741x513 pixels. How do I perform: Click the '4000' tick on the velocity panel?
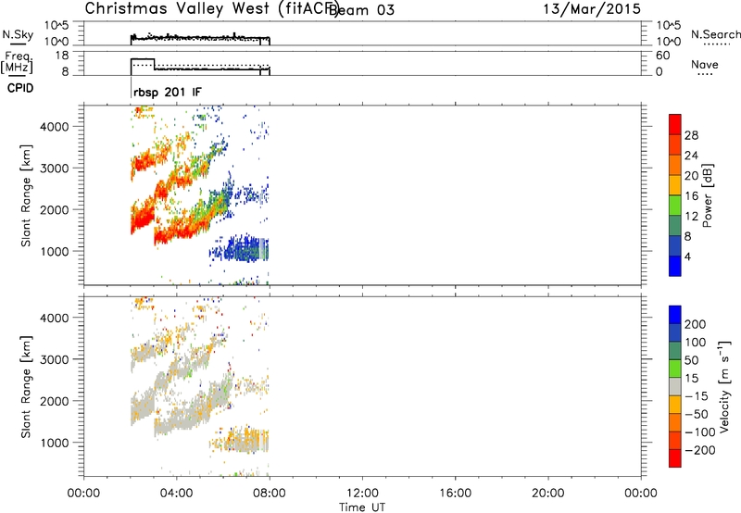point(55,318)
